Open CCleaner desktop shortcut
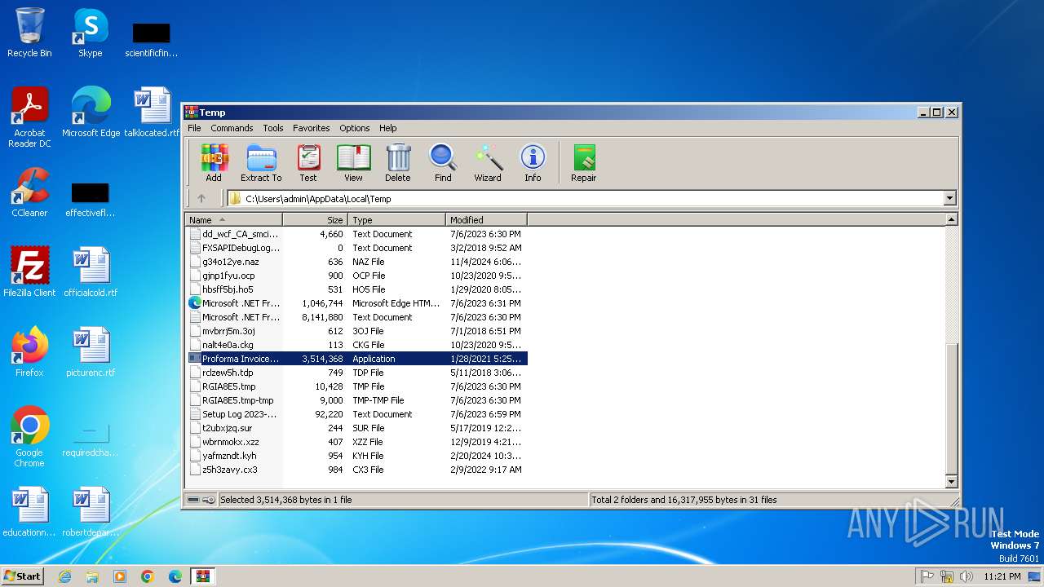Screen dimensions: 1044x587 [29, 192]
